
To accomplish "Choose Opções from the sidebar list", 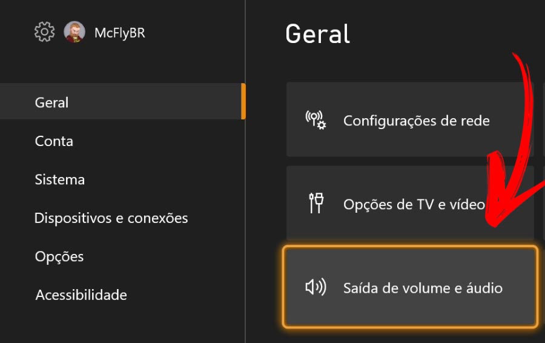I will point(59,257).
